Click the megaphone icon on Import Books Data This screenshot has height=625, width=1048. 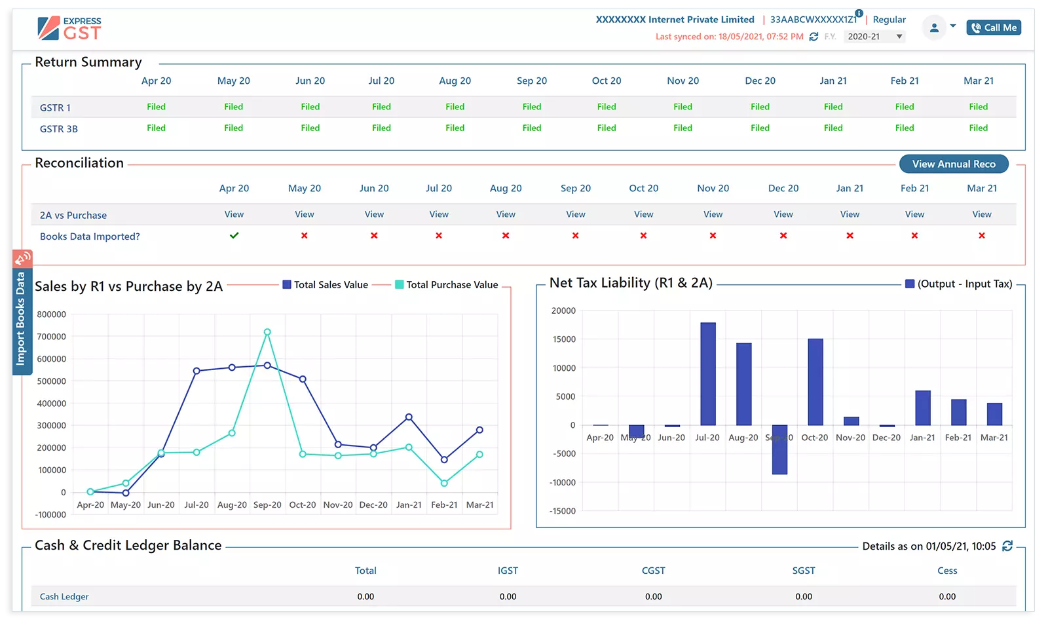[24, 257]
